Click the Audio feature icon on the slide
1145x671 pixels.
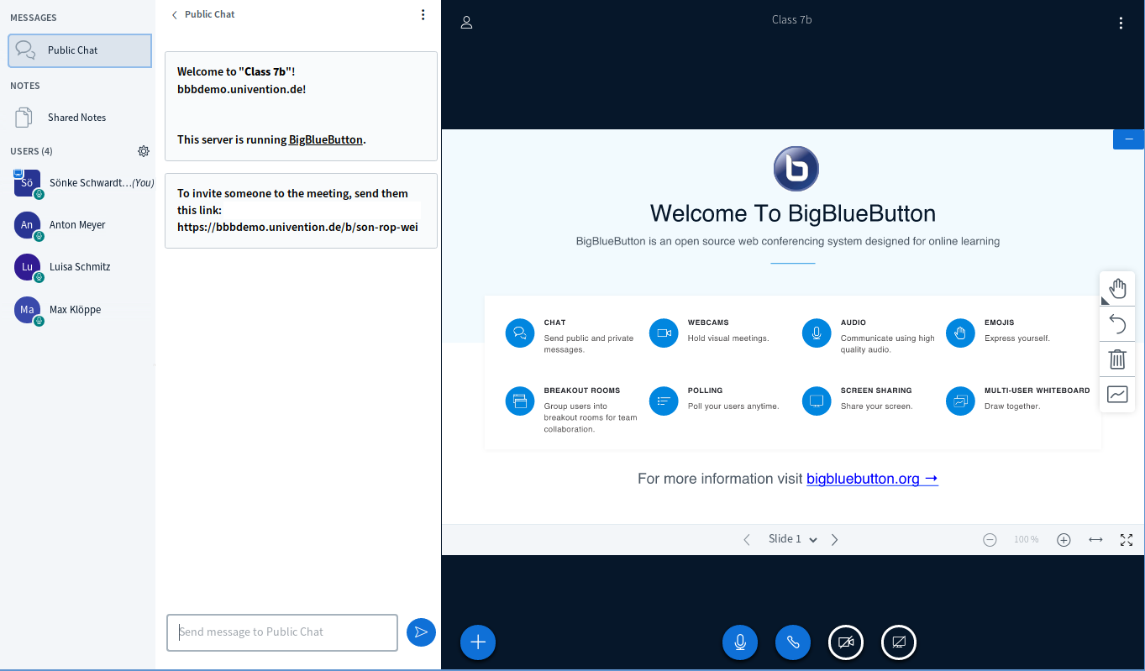point(817,333)
